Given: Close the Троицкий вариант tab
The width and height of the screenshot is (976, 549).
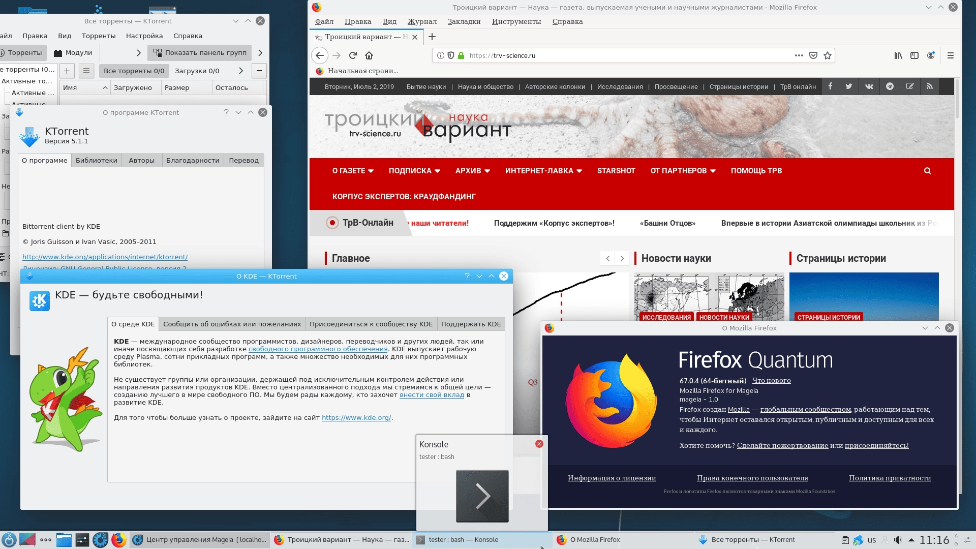Looking at the screenshot, I should click(x=415, y=37).
